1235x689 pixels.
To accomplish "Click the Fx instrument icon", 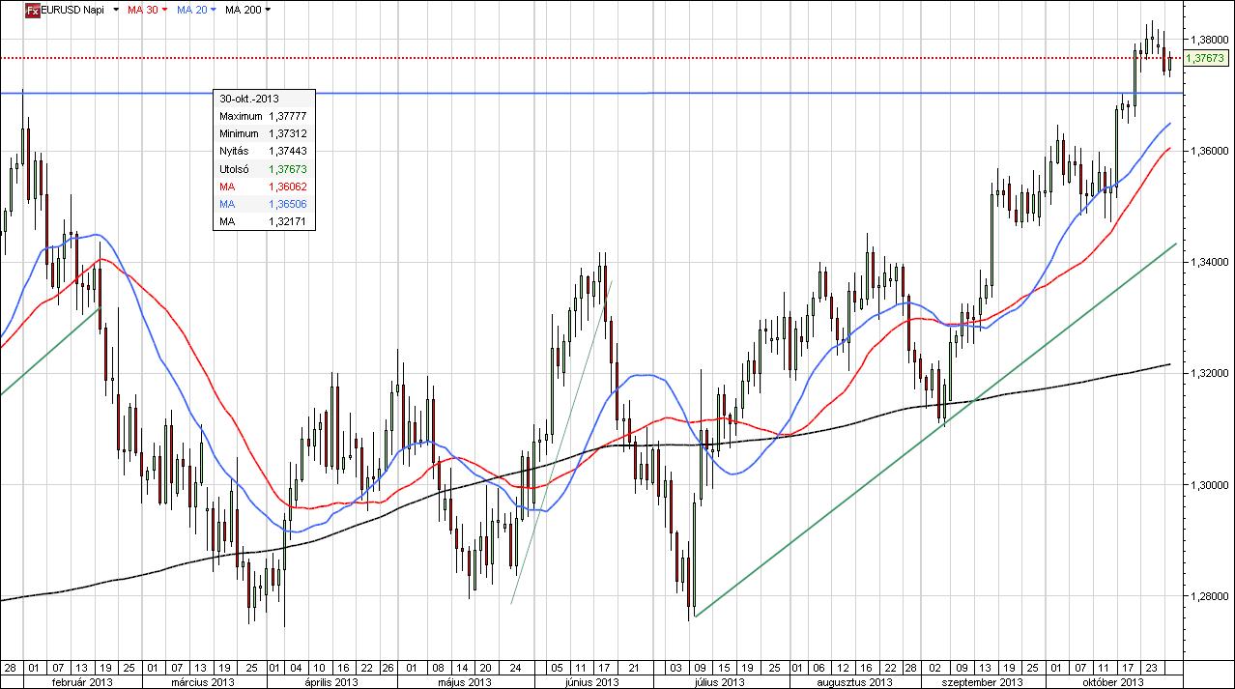I will pos(32,10).
